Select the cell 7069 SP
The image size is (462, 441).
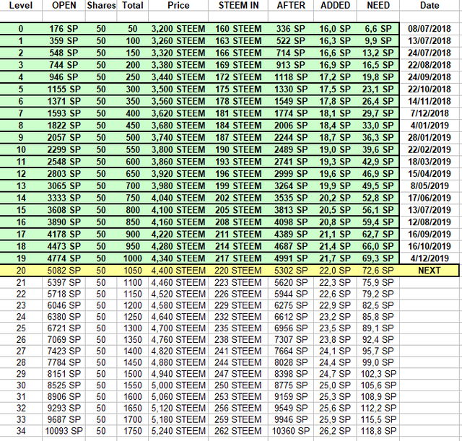tap(64, 340)
